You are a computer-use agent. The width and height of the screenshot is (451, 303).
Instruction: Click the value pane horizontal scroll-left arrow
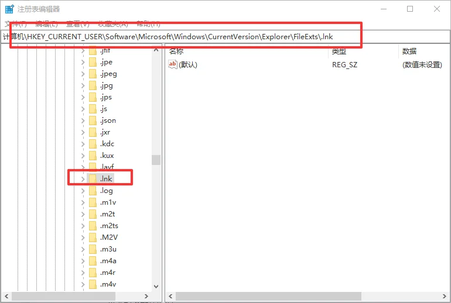[170, 296]
